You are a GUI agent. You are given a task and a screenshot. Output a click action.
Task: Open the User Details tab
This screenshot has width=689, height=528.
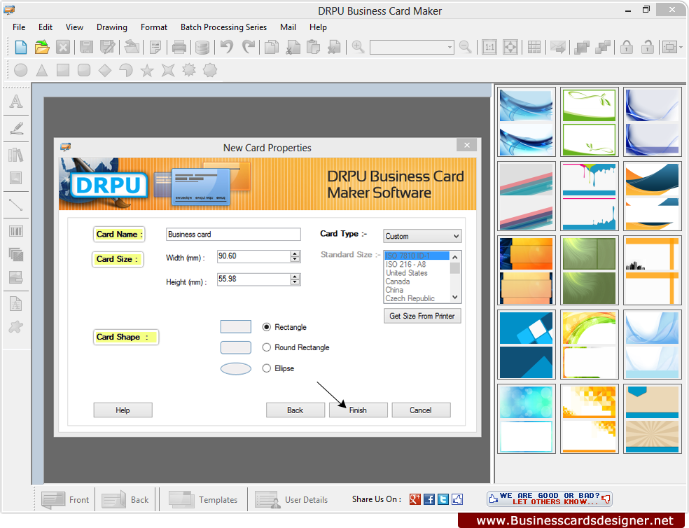(x=292, y=500)
